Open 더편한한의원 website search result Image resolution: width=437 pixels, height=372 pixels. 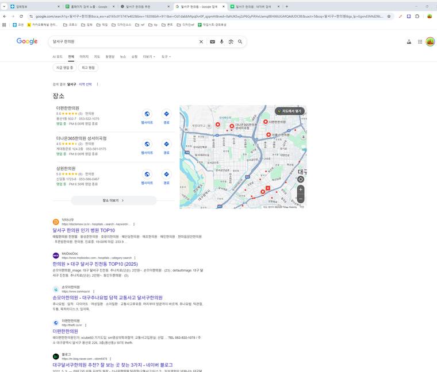tap(65, 331)
